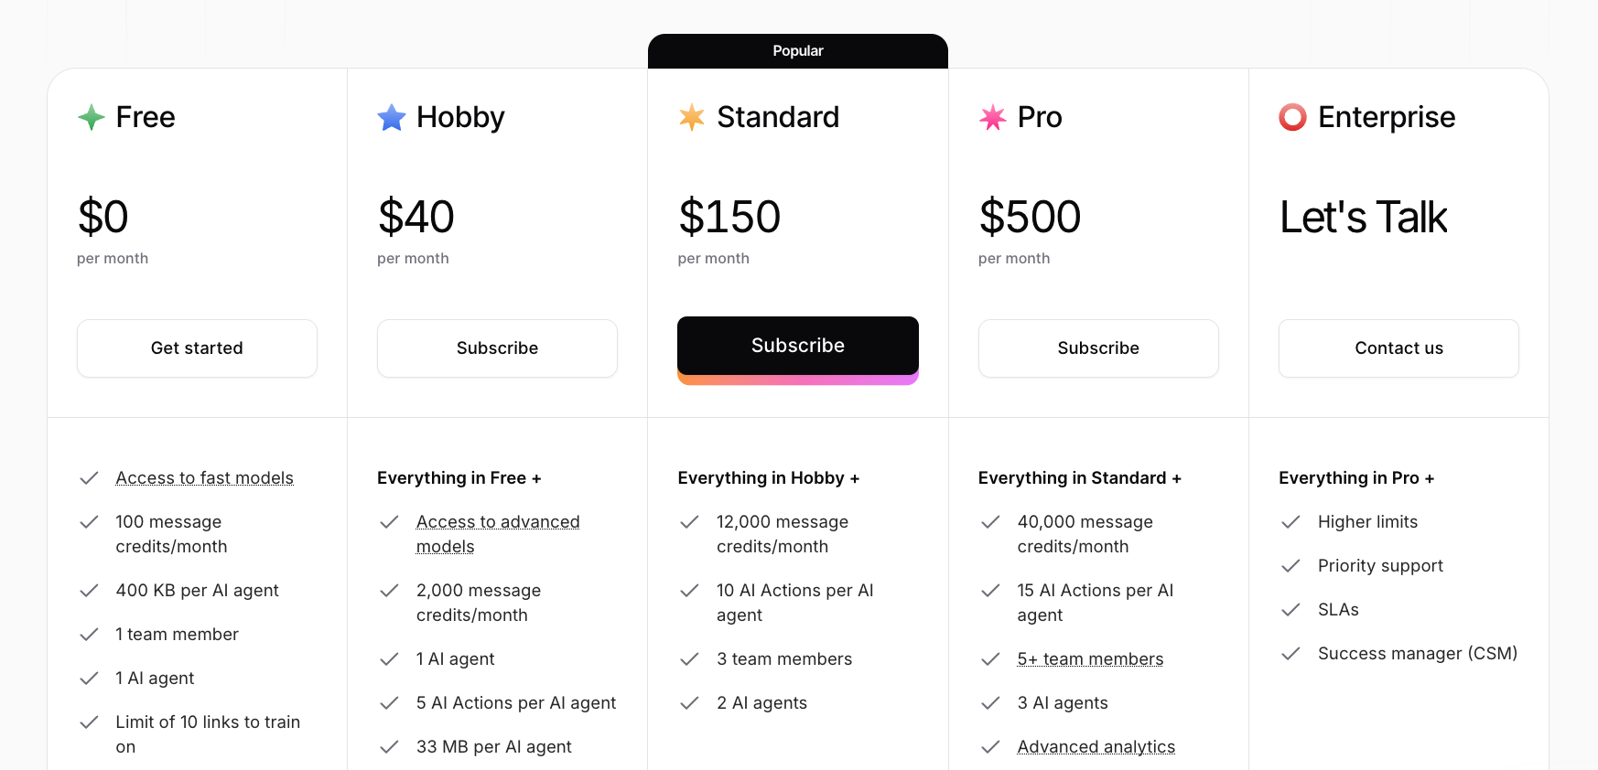The image size is (1598, 770).
Task: Open the Advanced analytics link
Action: [x=1096, y=747]
